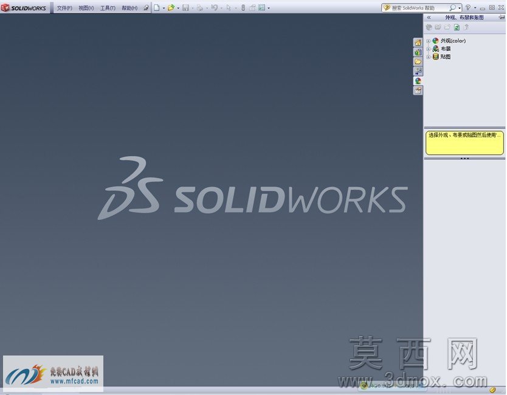Click the Options list icon
Screen dimensions: 507x395
click(x=262, y=7)
